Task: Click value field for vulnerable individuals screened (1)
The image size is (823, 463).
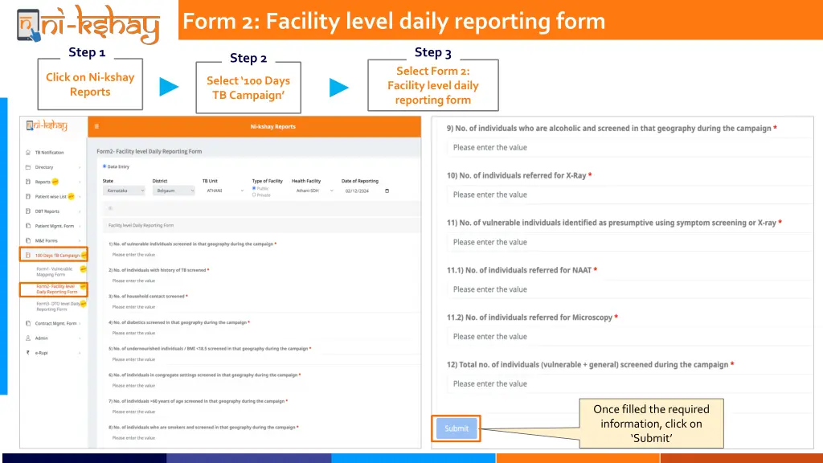Action: (264, 255)
